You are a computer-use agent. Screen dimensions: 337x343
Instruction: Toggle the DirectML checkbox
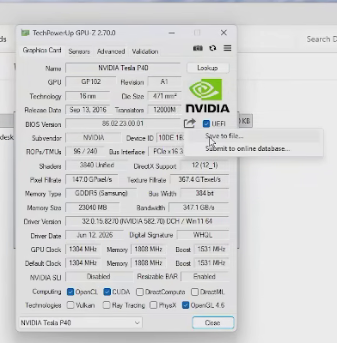click(194, 292)
